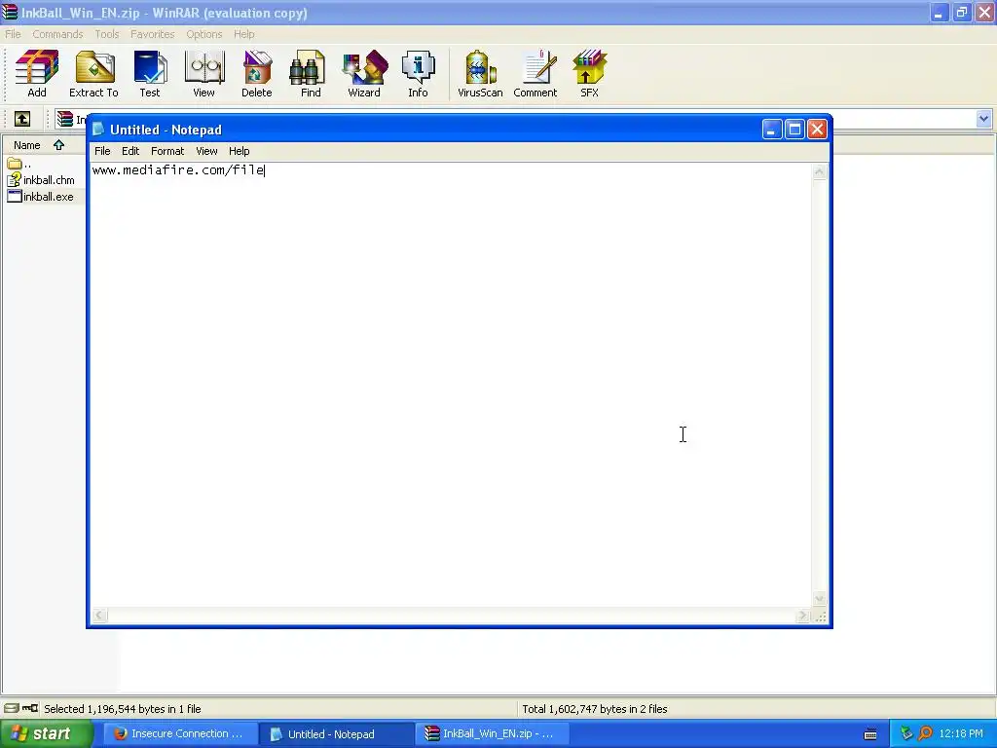This screenshot has height=748, width=997.
Task: Open Notepad View menu
Action: [206, 151]
